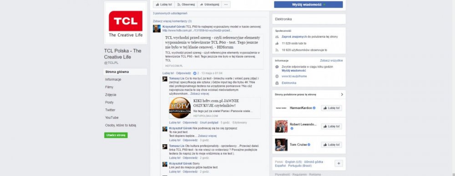Click the HarmanKardon page logo

click(x=281, y=108)
